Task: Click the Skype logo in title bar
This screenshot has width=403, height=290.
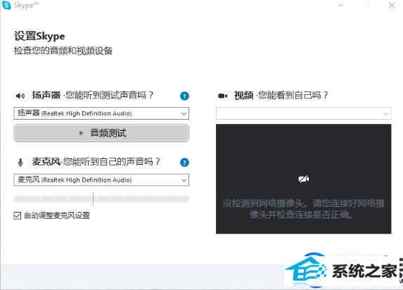Action: tap(6, 5)
